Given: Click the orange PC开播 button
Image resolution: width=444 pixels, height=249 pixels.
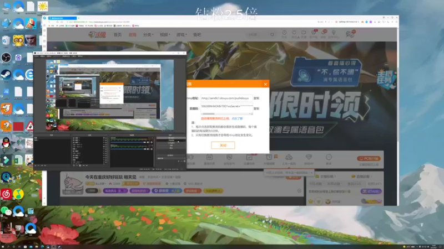Looking at the screenshot, I should pyautogui.click(x=369, y=158).
